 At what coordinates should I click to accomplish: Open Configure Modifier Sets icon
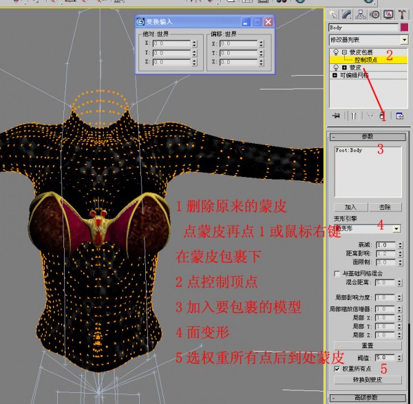(x=399, y=116)
